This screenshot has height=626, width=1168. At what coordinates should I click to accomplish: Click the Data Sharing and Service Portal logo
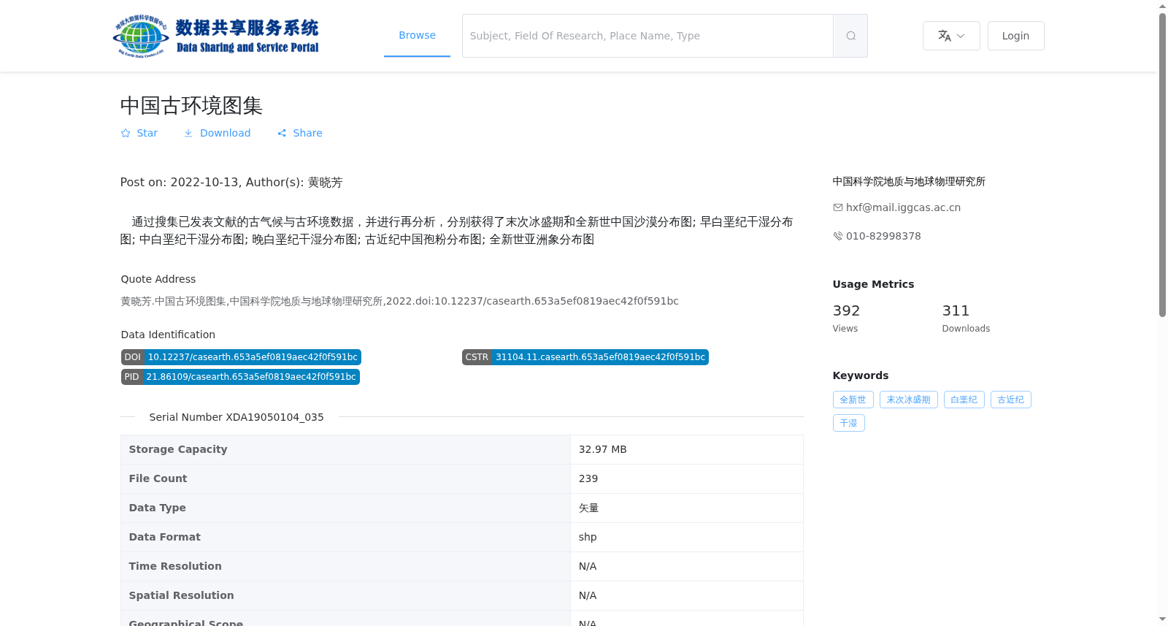[x=216, y=36]
